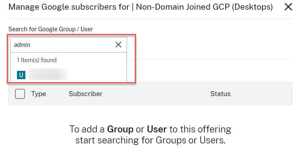Image resolution: width=299 pixels, height=166 pixels.
Task: Click the 'Search for Google Group / User' label
Action: 51,29
